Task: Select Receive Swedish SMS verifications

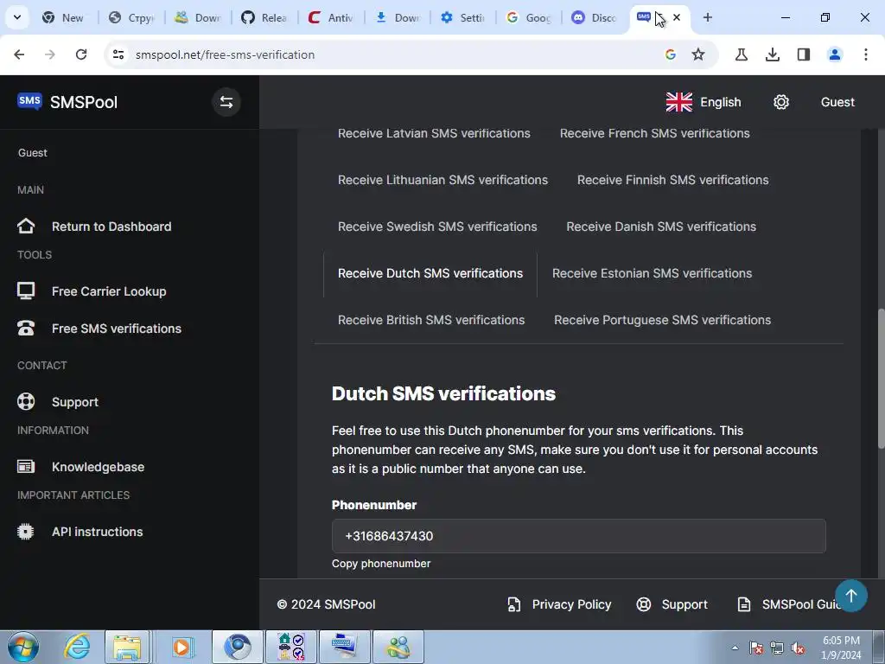Action: click(x=437, y=227)
